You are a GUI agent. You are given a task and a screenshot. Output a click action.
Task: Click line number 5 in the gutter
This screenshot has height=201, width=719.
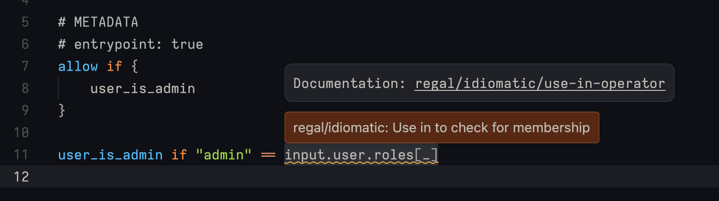pos(25,22)
